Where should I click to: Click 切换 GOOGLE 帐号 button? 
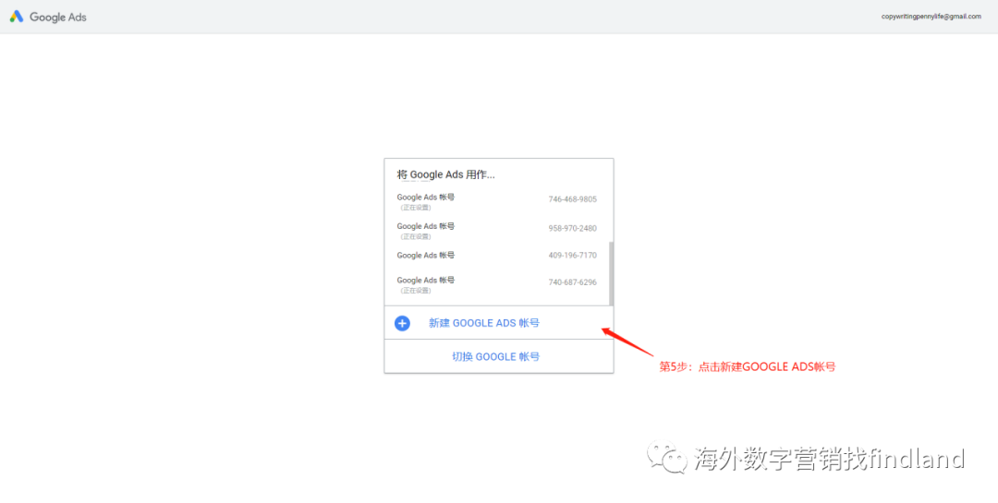click(499, 356)
